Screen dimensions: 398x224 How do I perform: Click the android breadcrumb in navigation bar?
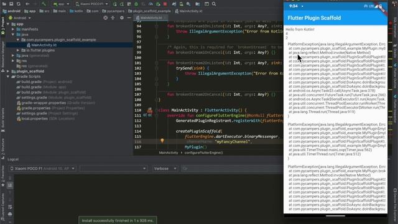pos(12,11)
